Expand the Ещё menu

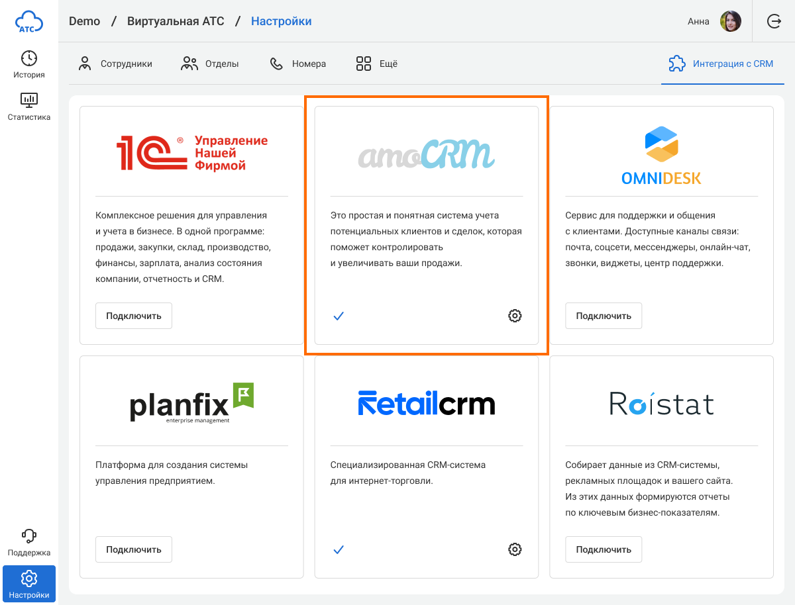point(376,64)
